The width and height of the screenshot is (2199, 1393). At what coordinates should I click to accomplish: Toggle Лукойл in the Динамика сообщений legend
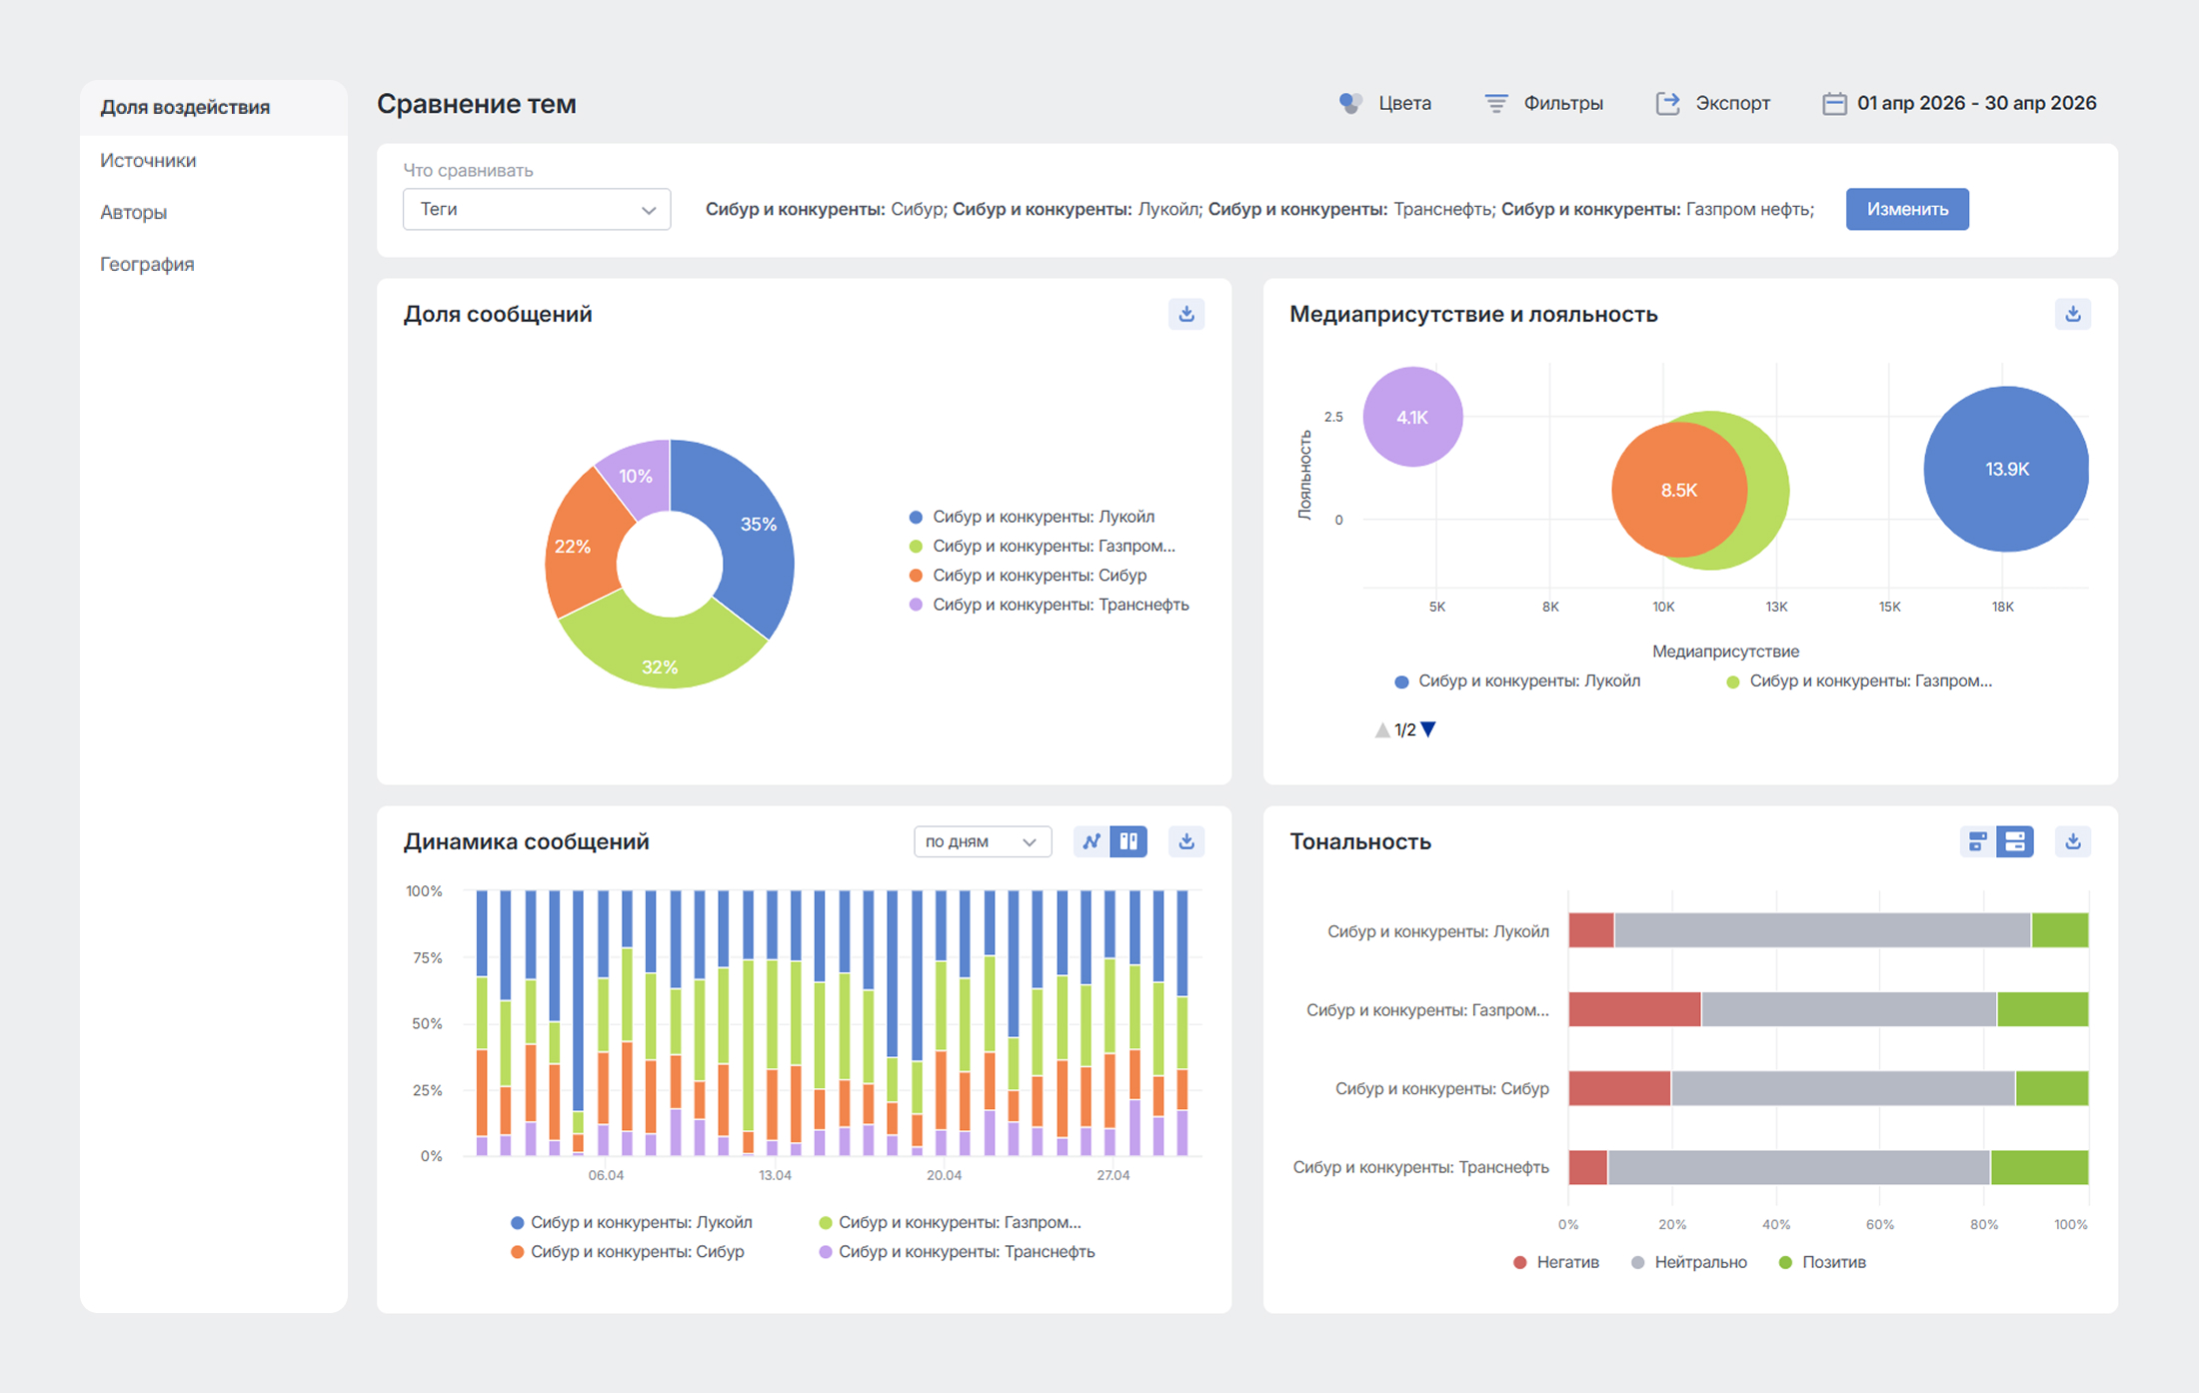click(x=632, y=1222)
